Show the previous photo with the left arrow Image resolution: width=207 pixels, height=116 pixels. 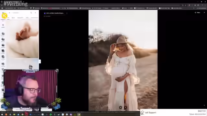point(121,107)
